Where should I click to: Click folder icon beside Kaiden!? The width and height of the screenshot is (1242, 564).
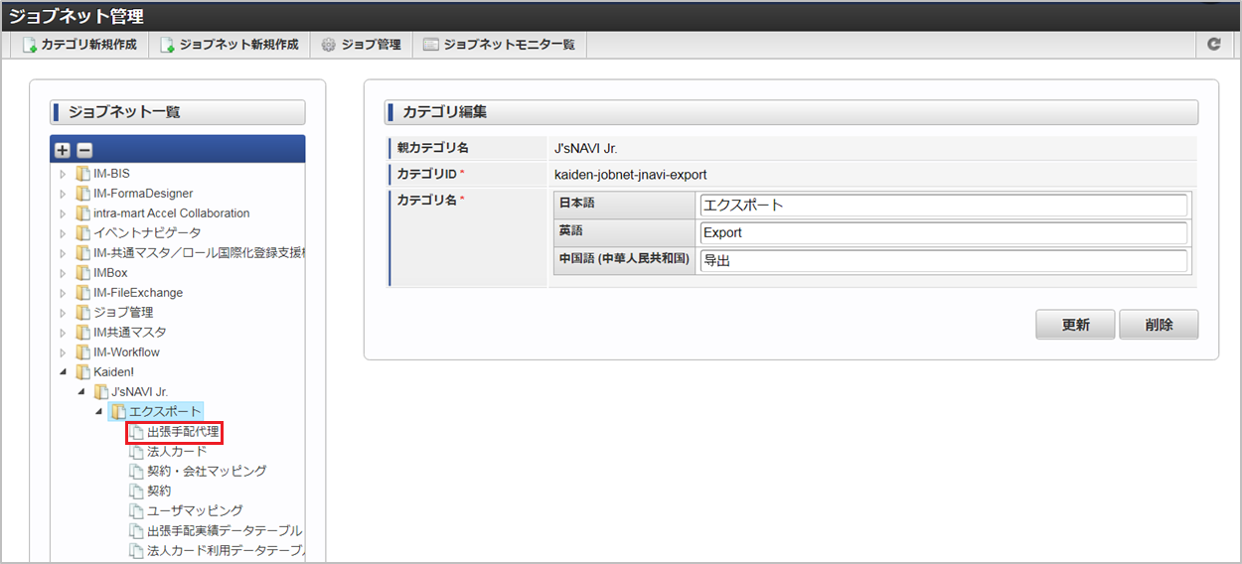[x=82, y=372]
